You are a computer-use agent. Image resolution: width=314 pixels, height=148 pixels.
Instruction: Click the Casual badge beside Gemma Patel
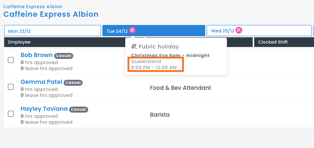(73, 83)
